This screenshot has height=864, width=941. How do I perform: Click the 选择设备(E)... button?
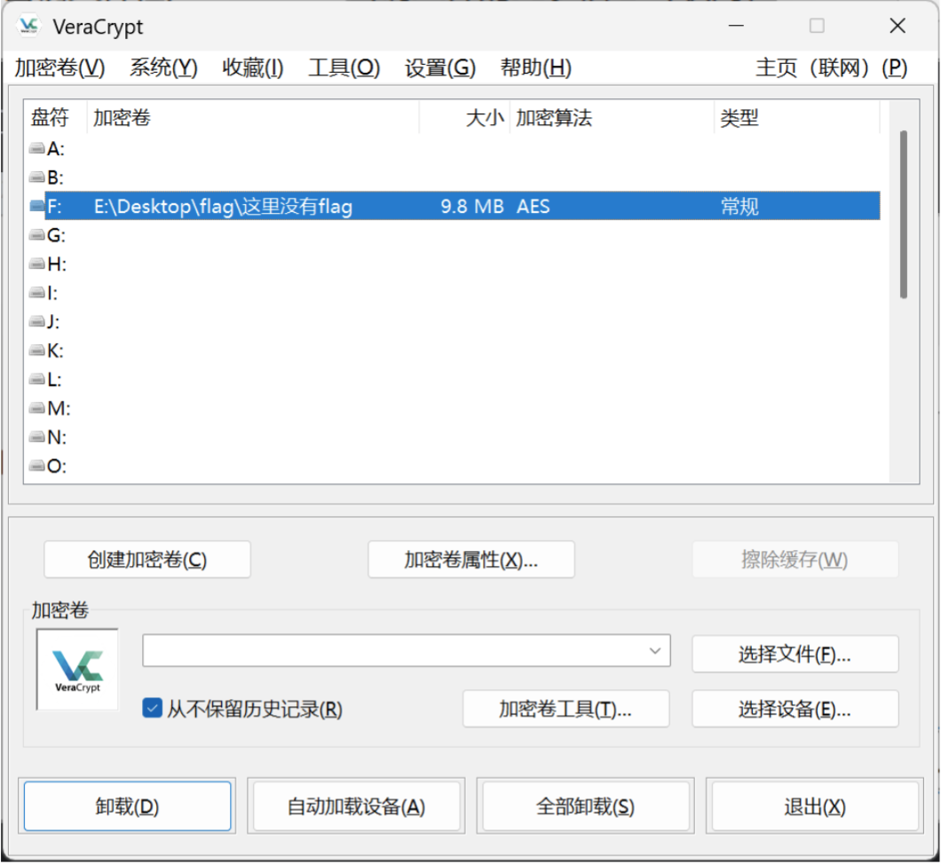coord(795,710)
